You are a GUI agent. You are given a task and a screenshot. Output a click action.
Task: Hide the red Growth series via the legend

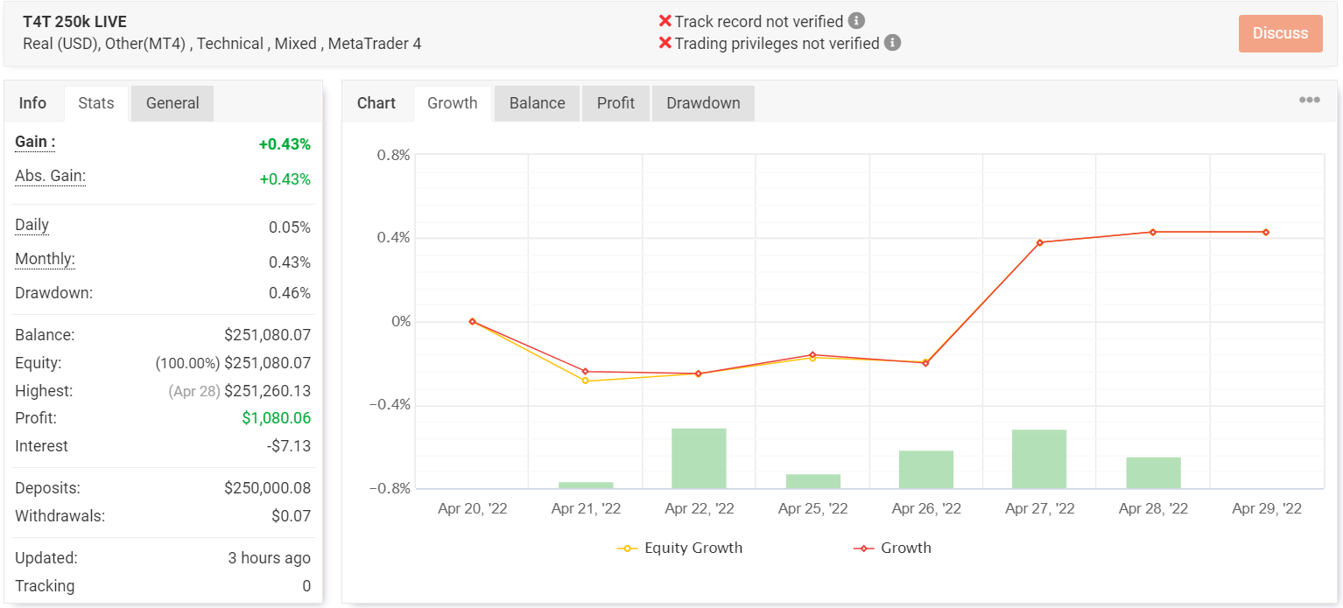click(893, 549)
